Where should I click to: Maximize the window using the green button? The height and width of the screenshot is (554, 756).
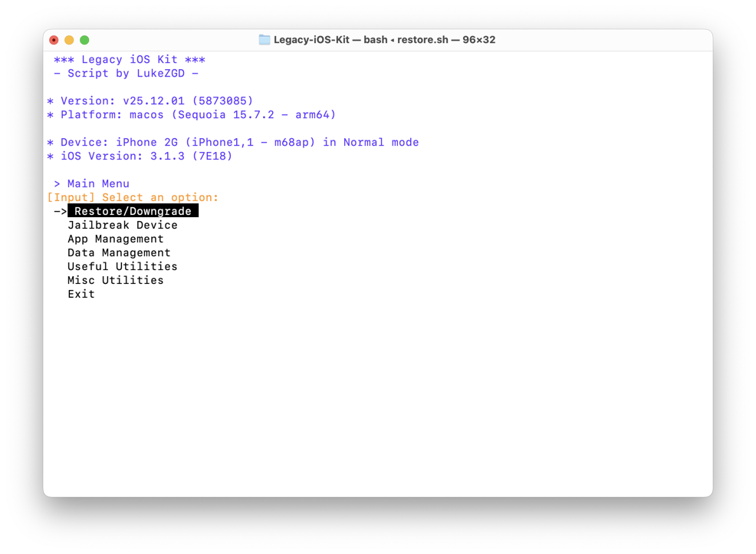tap(84, 40)
